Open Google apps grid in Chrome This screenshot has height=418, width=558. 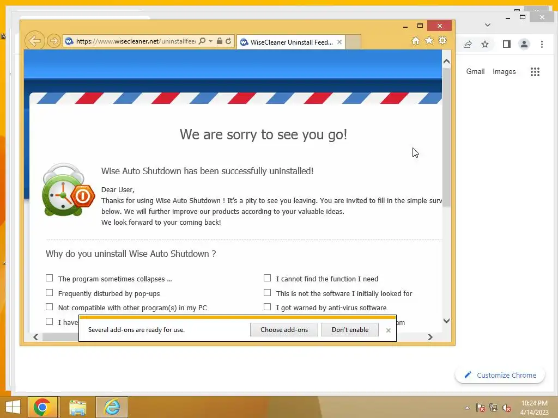point(535,72)
